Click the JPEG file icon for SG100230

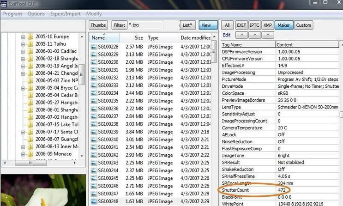click(94, 62)
